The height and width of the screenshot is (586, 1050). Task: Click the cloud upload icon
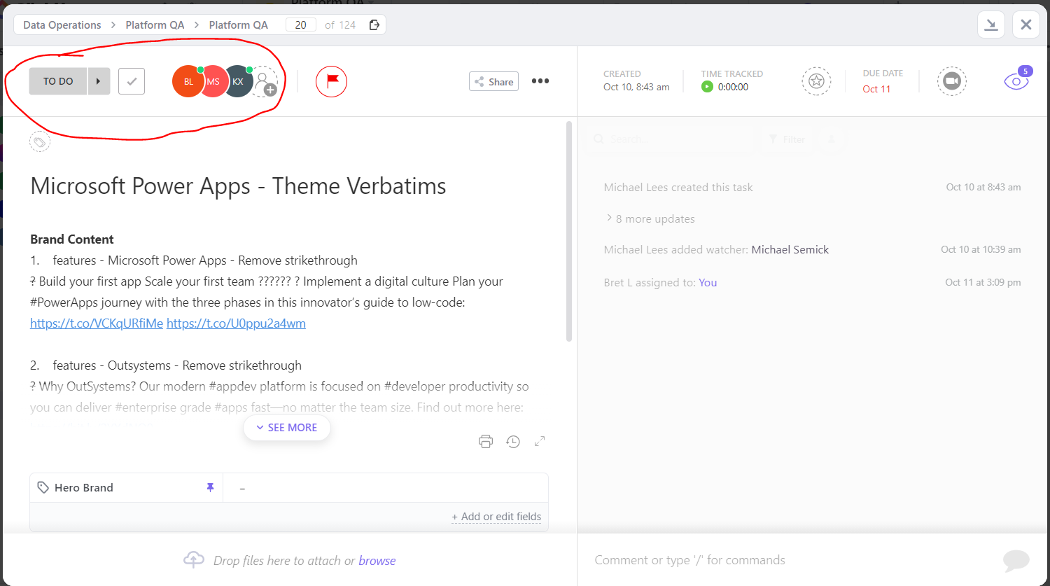click(x=194, y=559)
